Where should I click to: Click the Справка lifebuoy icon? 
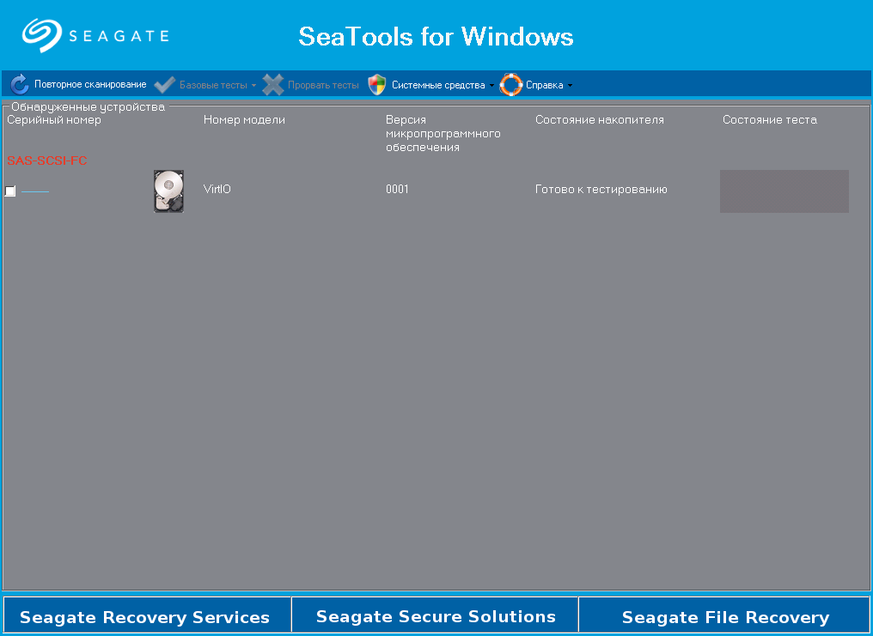[511, 85]
